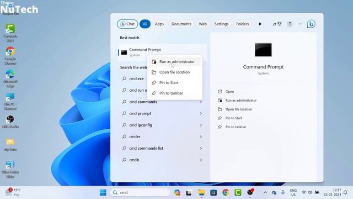Click Open file location in details pane
Viewport: 353px width, 199px height.
(x=235, y=109)
